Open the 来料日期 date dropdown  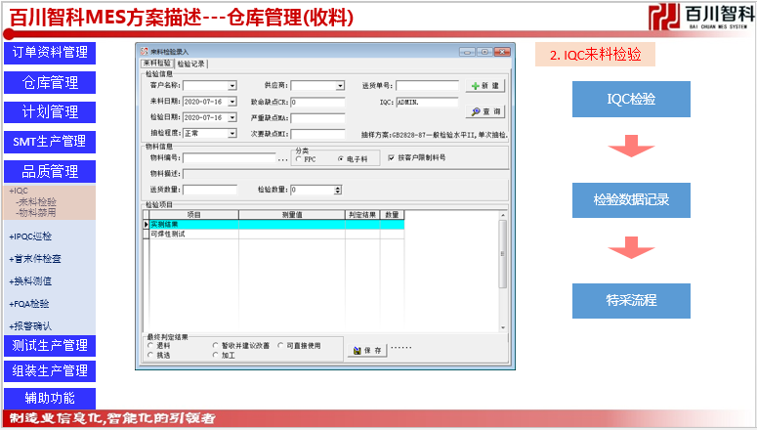coord(232,102)
